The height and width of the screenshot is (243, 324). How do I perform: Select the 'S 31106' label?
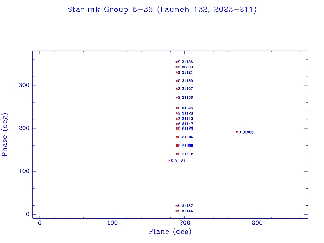185,97
